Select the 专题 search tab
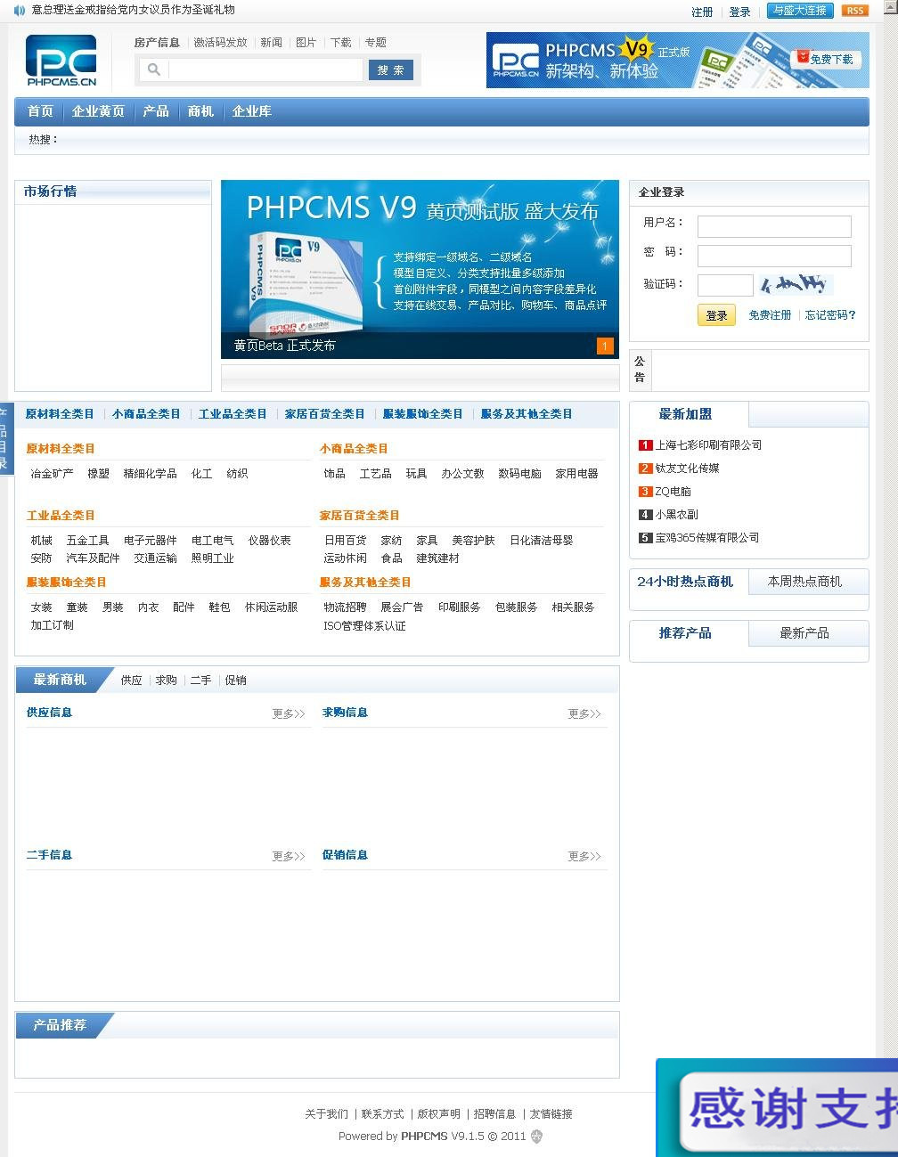 coord(376,43)
